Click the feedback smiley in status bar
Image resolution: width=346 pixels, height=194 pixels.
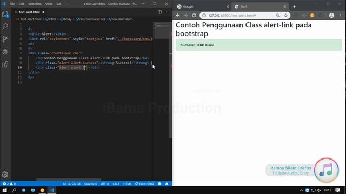[x=159, y=184]
